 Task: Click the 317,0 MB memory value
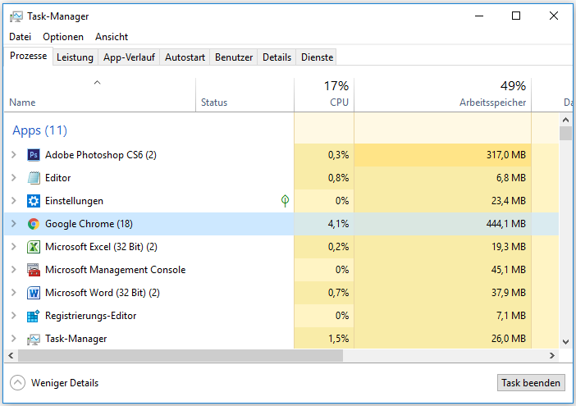pos(506,155)
